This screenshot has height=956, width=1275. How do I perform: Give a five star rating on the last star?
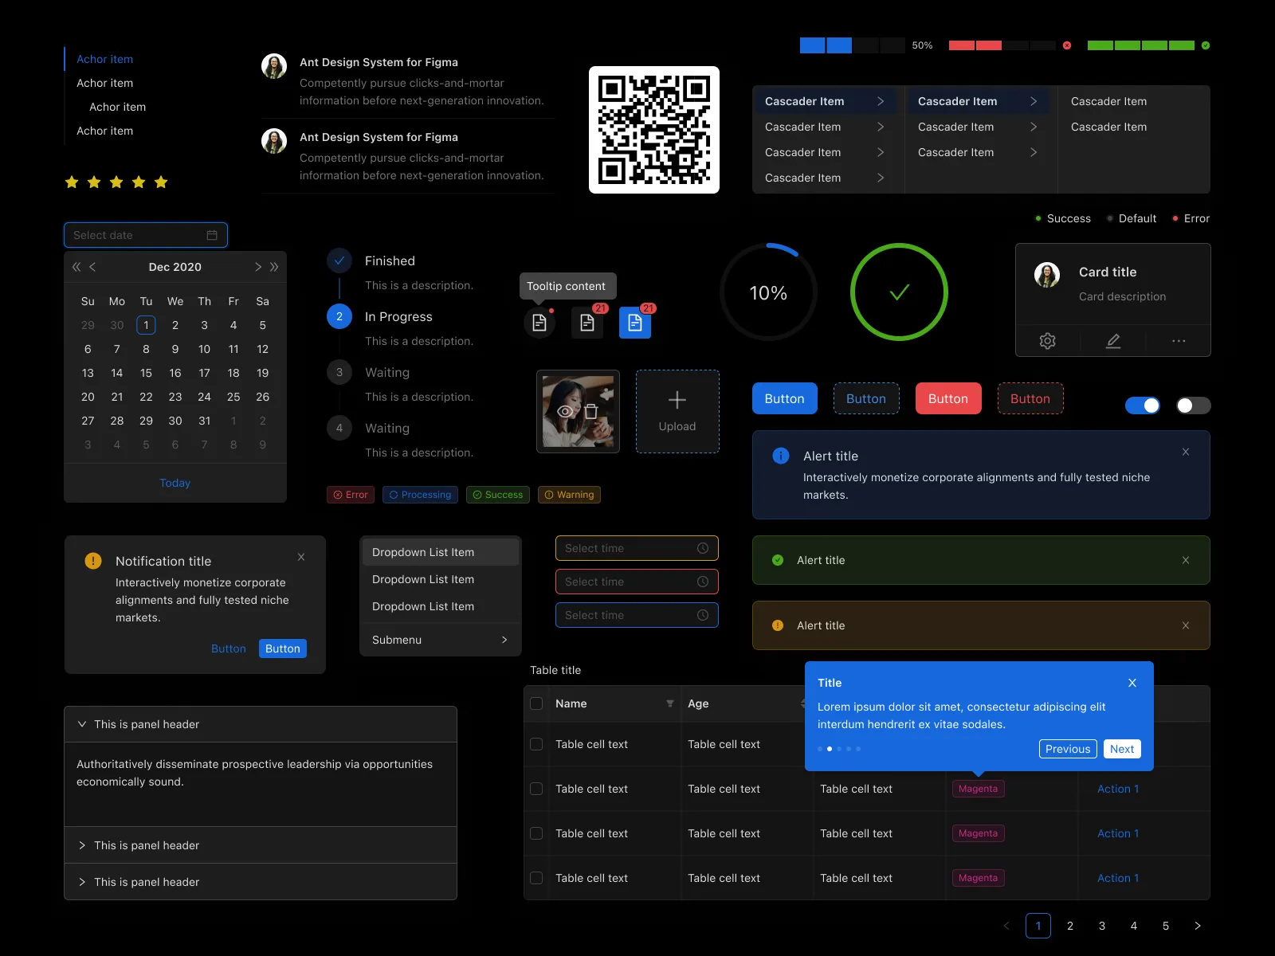pos(161,182)
